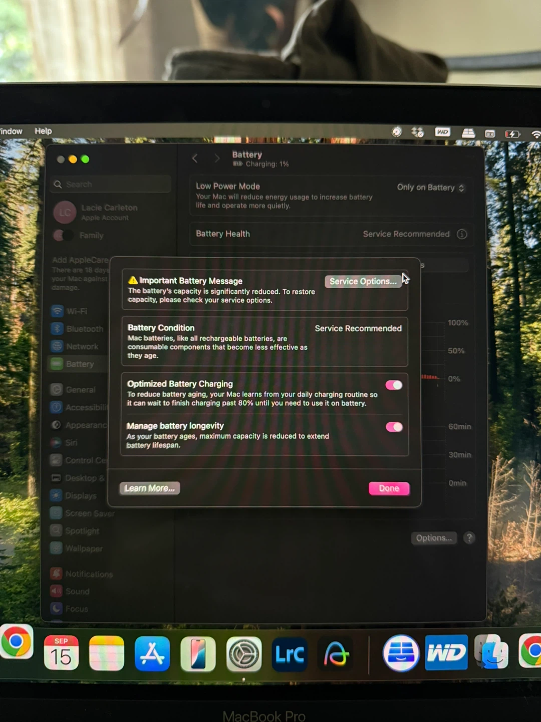Open the round blue striped app in dock
Screen dimensions: 541x722
point(401,653)
